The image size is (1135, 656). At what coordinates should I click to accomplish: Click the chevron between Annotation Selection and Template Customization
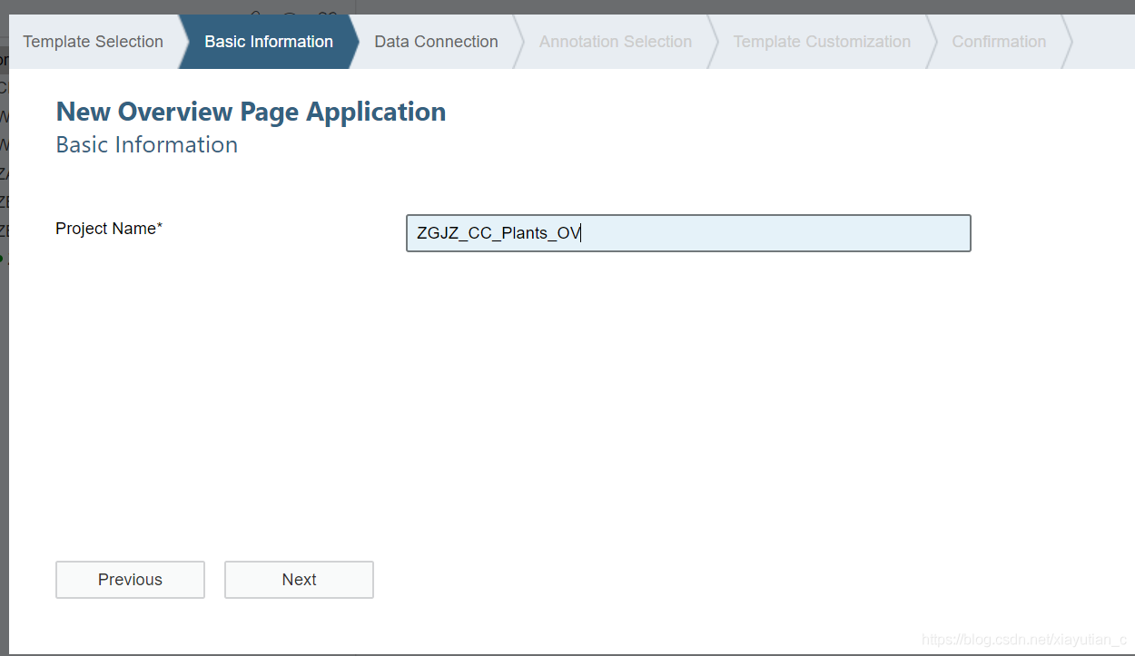pos(713,42)
